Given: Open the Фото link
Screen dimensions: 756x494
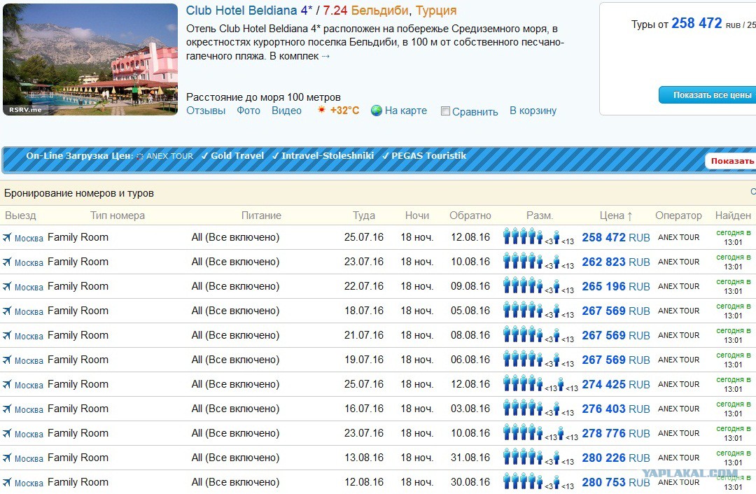Looking at the screenshot, I should click(x=248, y=111).
